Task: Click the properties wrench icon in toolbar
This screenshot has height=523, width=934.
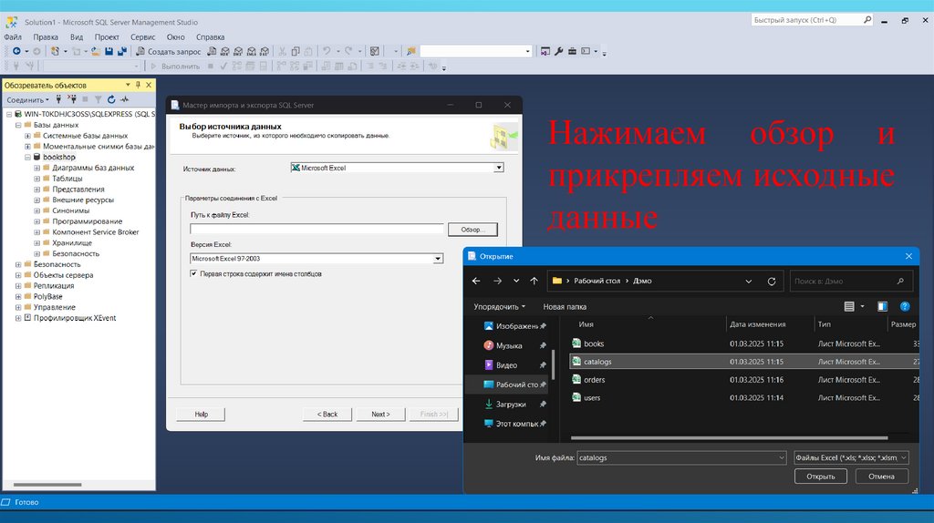Action: point(559,51)
